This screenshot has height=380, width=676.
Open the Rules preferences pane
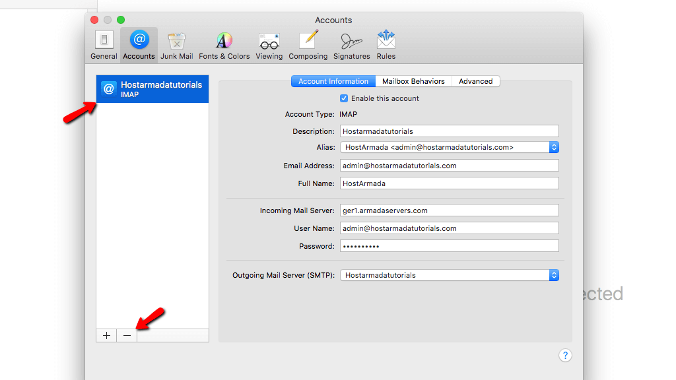[386, 44]
